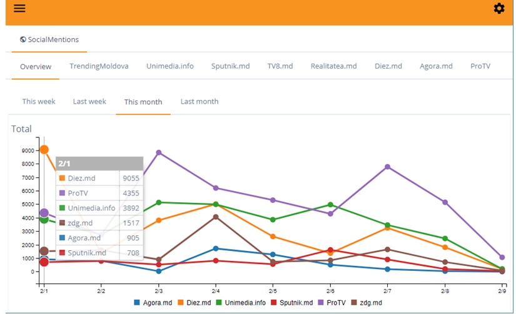Click the 9000 label on y-axis
This screenshot has height=314, width=516.
28,150
